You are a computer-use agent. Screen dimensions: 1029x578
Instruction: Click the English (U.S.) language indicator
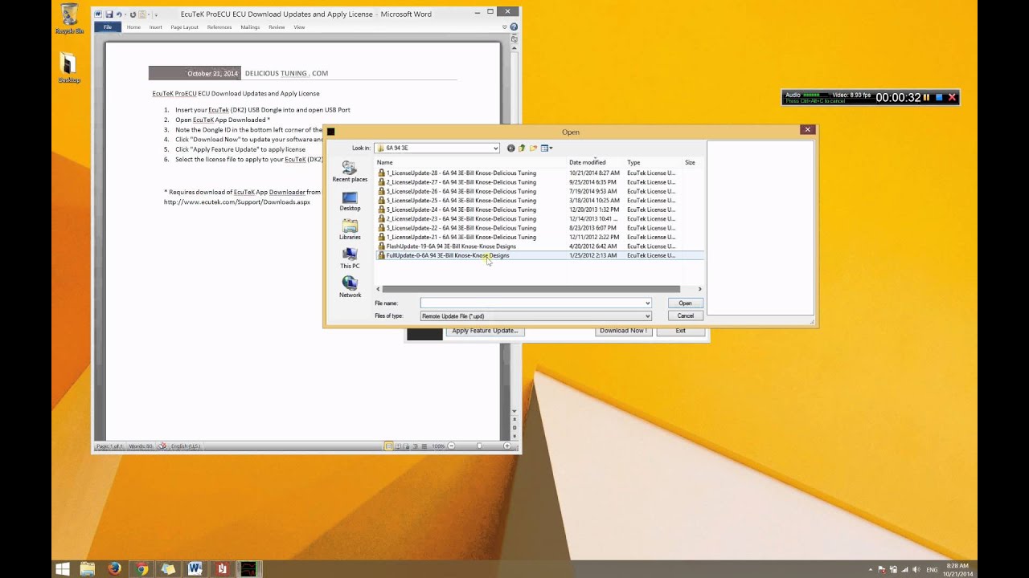coord(186,446)
